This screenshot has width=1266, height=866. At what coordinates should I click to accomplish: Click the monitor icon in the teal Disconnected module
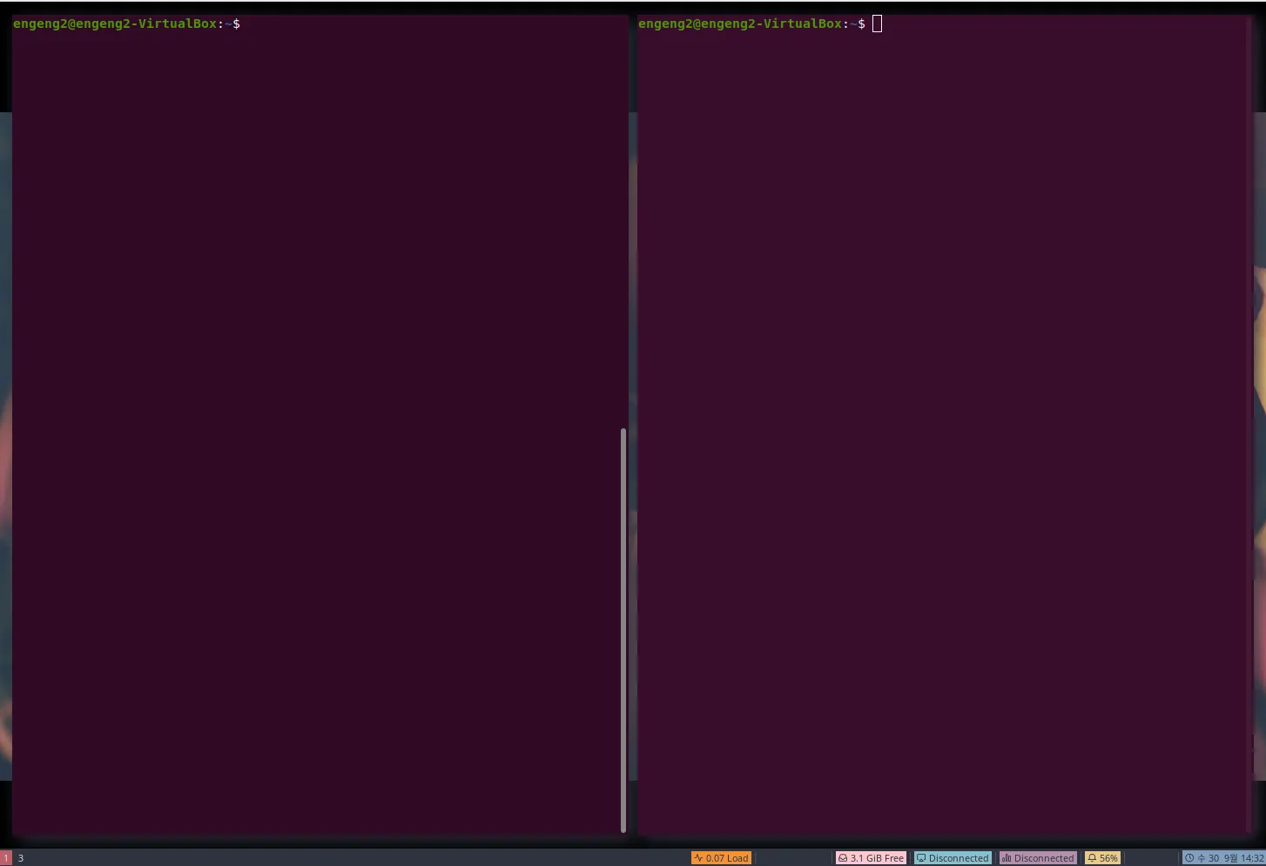click(x=921, y=858)
